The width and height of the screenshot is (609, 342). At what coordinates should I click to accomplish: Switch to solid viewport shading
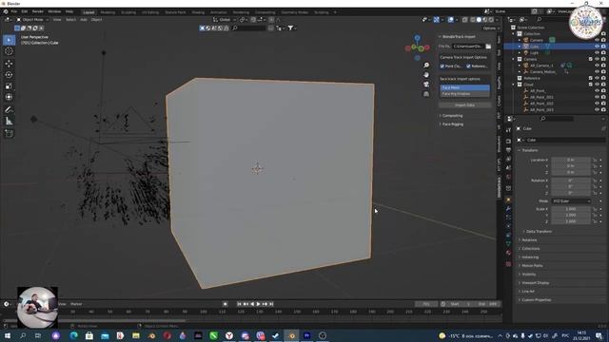pos(479,20)
